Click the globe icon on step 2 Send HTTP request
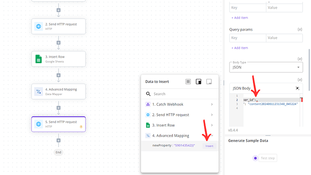The image size is (311, 175). pyautogui.click(x=38, y=27)
